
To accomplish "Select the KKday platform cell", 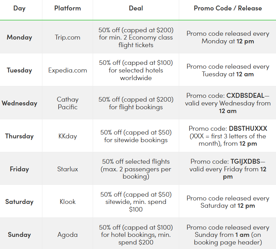I will (67, 136).
